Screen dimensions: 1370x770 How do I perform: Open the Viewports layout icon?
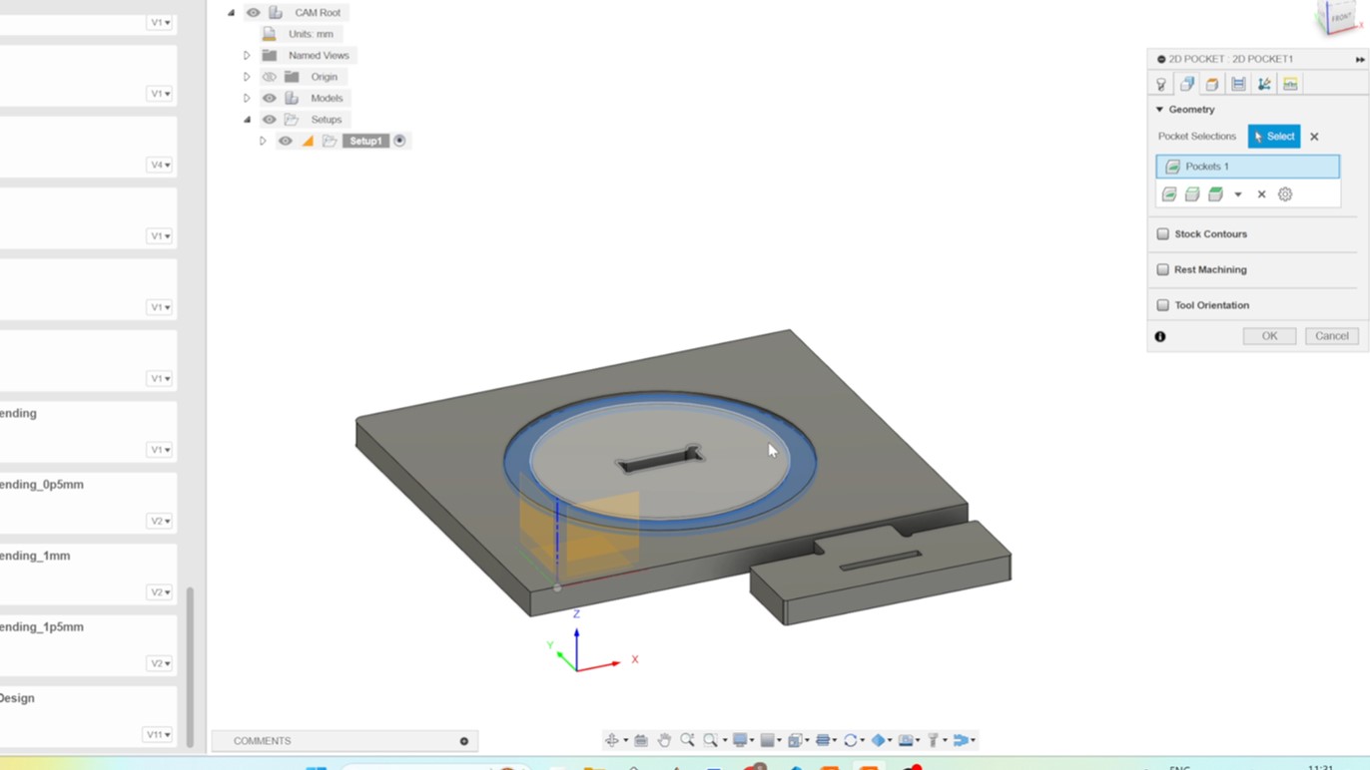[796, 740]
